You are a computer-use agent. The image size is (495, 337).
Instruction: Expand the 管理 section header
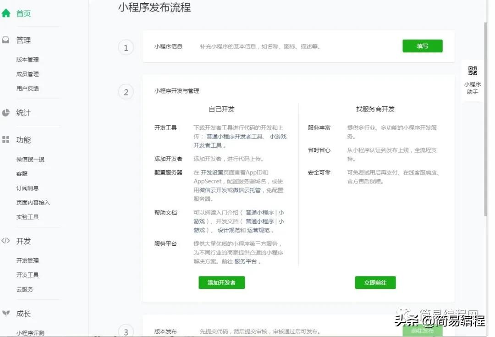point(22,40)
